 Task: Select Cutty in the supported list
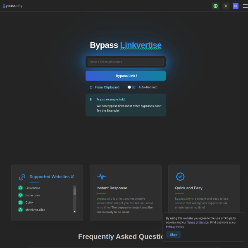[29, 203]
